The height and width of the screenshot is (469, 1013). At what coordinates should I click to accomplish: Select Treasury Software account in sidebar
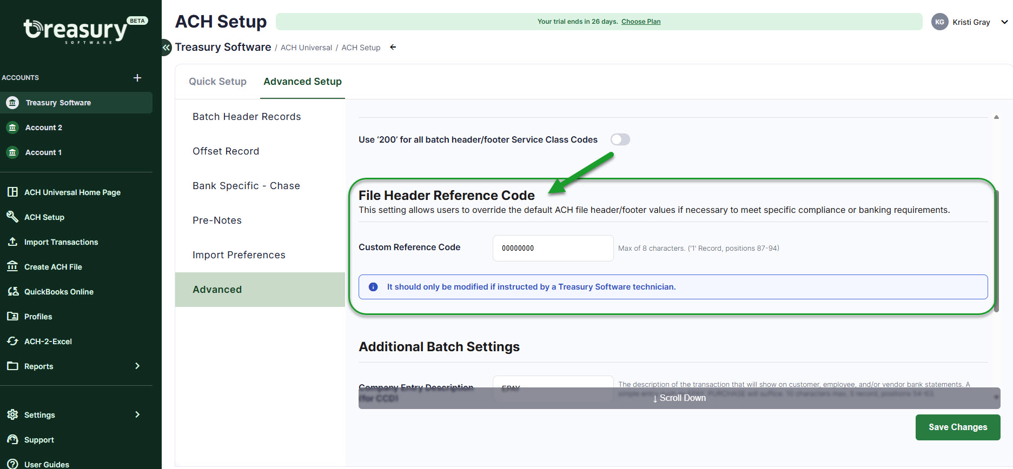(x=76, y=103)
